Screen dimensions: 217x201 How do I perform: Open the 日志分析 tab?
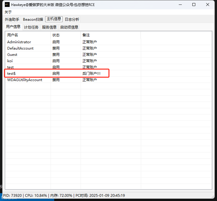pos(72,19)
